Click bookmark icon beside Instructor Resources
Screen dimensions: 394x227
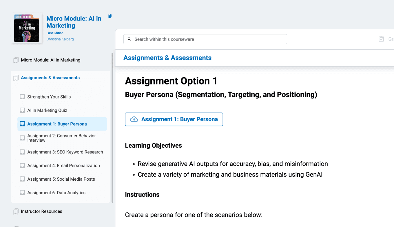click(16, 212)
